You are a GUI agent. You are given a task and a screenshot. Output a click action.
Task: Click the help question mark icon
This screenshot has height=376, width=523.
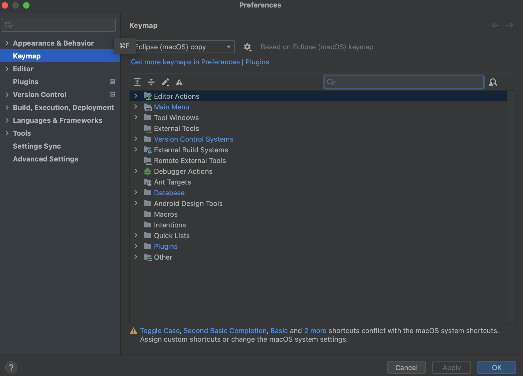pos(11,367)
